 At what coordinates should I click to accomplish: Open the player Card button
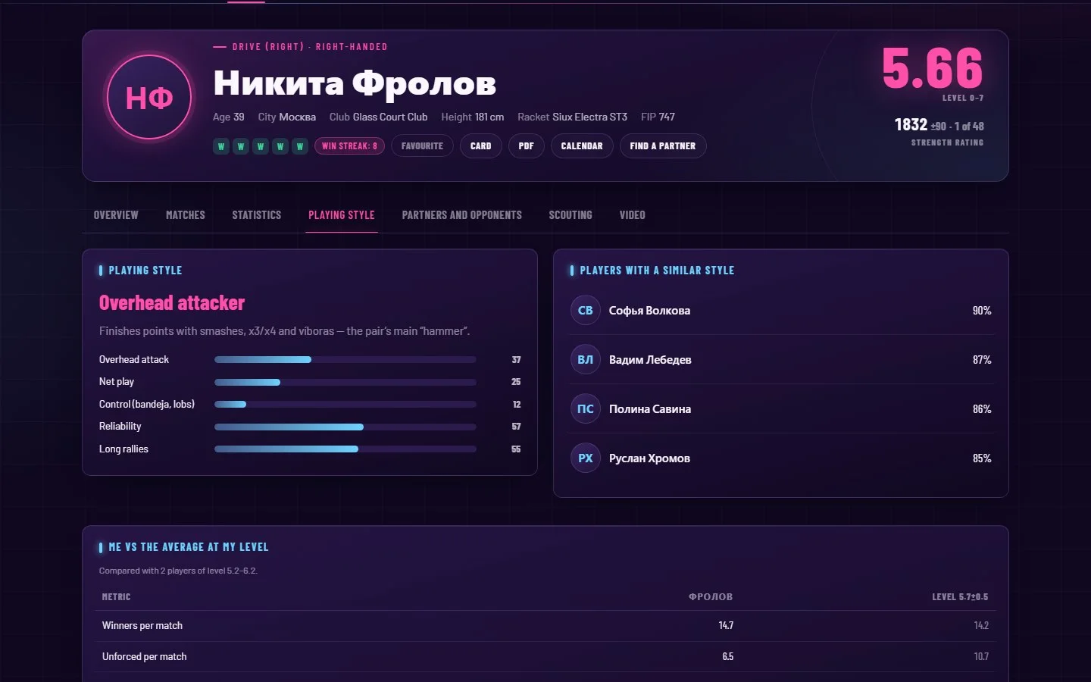pos(481,146)
